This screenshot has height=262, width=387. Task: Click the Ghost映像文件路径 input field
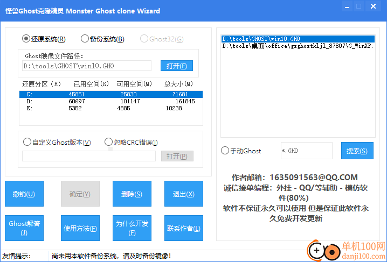[x=87, y=66]
